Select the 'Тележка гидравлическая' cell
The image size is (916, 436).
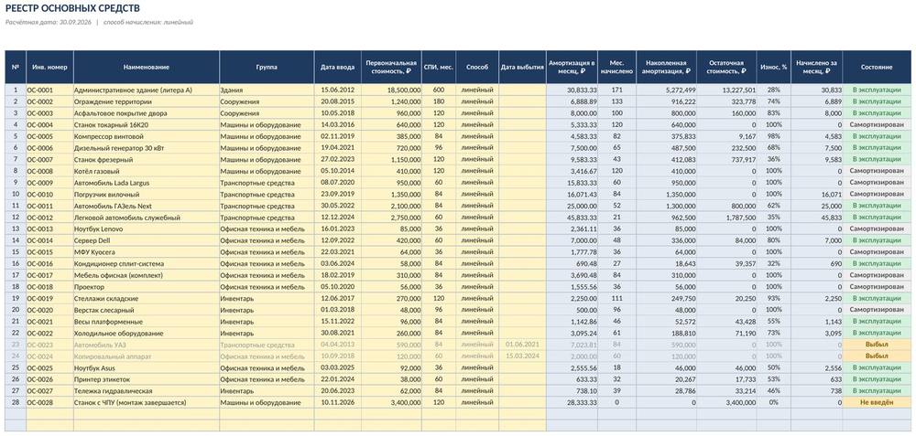pos(146,391)
